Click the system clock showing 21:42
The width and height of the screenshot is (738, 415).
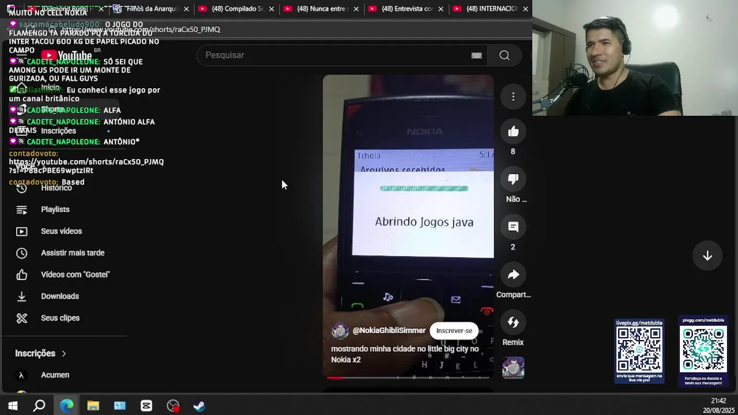tap(718, 401)
